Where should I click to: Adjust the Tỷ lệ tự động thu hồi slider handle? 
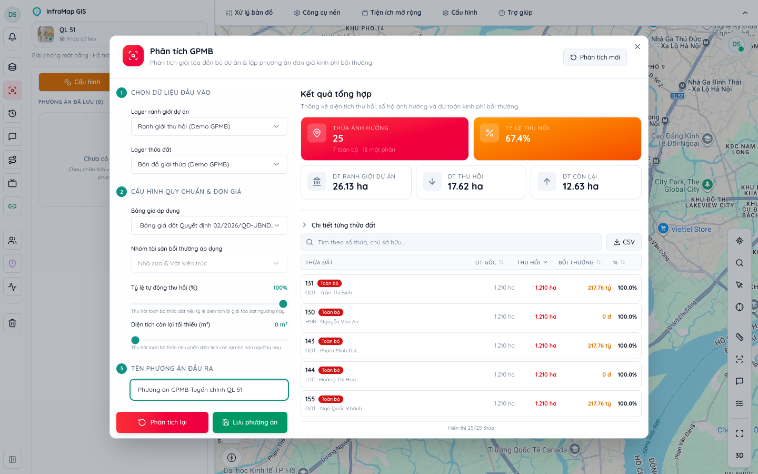(283, 304)
